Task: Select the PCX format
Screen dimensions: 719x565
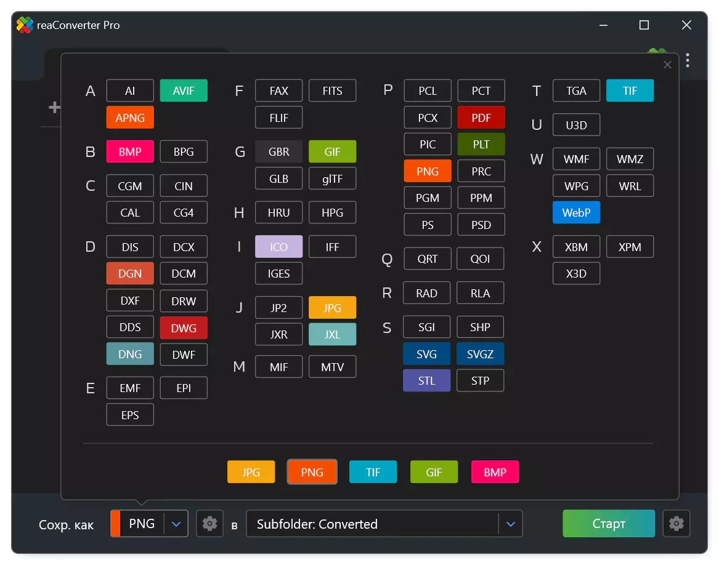Action: [x=428, y=118]
